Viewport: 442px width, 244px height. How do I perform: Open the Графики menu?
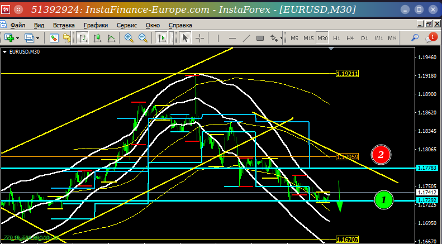tap(96, 25)
